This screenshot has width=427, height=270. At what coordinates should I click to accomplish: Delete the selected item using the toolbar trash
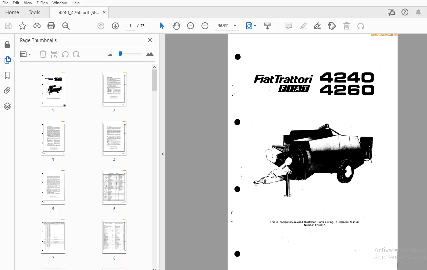[346, 26]
